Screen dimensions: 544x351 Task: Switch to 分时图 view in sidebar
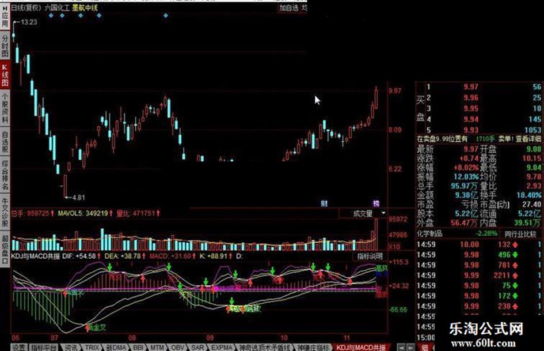tap(5, 46)
